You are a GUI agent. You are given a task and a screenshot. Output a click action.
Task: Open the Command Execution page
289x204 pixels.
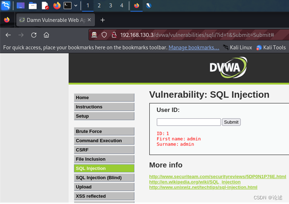point(104,141)
